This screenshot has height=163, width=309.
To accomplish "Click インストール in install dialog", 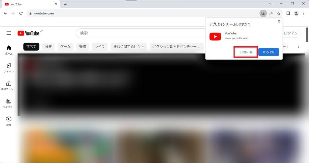I will 246,52.
